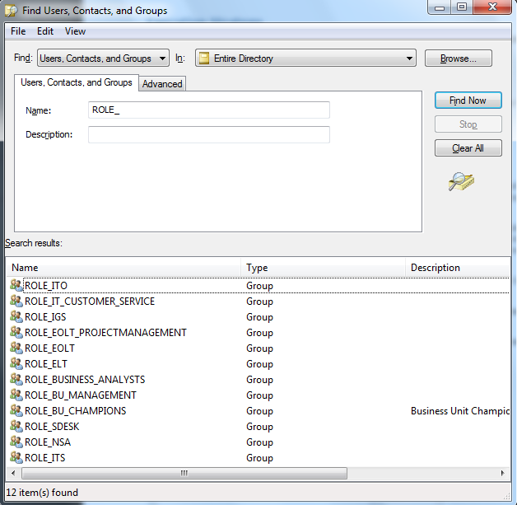Sort results by Description column header

[x=458, y=268]
